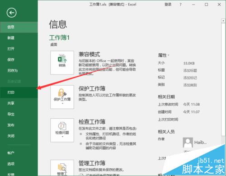Select 关闭 in sidebar
The width and height of the screenshot is (226, 176).
[19, 136]
